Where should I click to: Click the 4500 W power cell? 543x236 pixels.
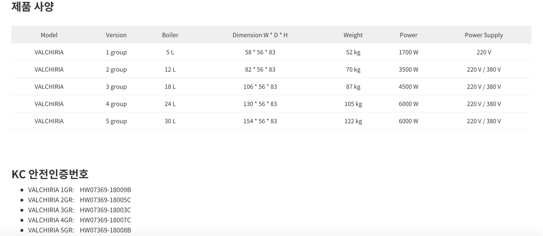[x=408, y=87]
